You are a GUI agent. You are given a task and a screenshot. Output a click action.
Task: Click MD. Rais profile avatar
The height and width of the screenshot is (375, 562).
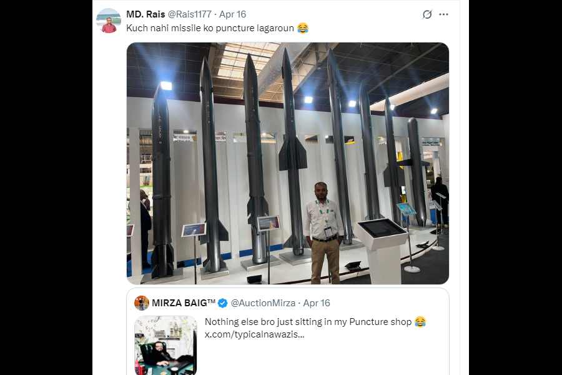click(x=109, y=21)
